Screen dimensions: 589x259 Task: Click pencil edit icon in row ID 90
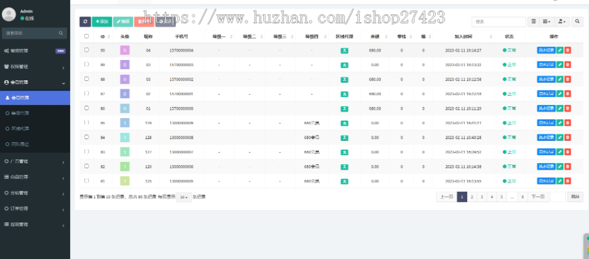(x=560, y=50)
